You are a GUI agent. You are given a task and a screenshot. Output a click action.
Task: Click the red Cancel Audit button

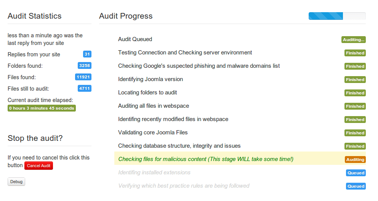(38, 166)
